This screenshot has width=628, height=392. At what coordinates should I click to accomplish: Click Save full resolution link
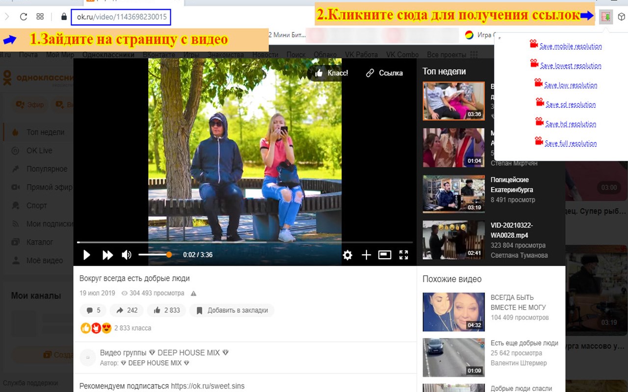coord(571,144)
